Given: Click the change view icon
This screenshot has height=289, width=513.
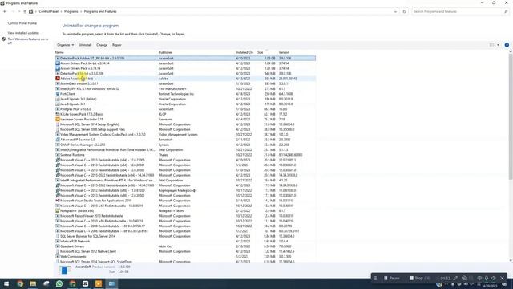Looking at the screenshot, I should 491,45.
